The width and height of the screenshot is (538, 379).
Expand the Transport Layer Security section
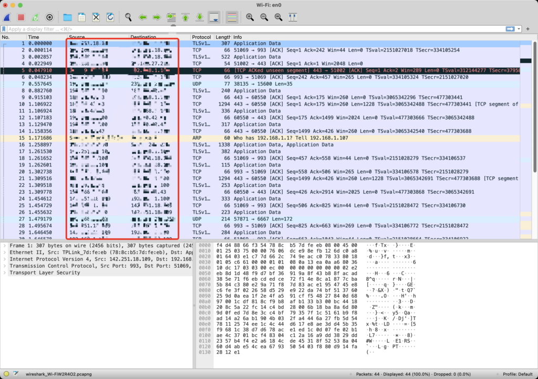[5, 272]
